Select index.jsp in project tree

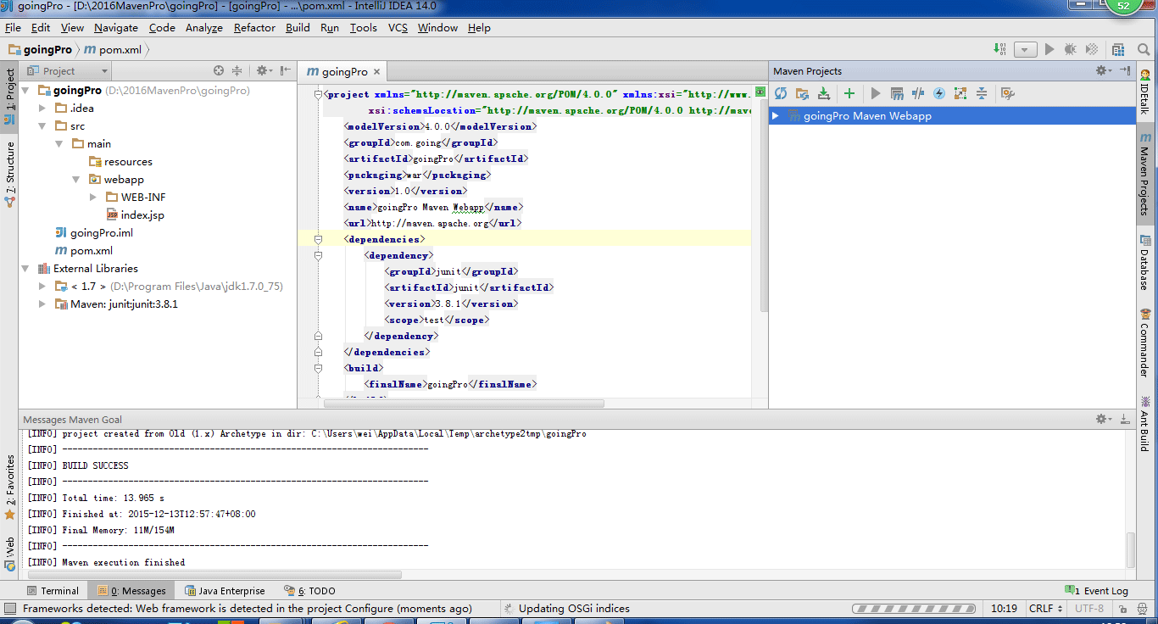click(x=135, y=214)
